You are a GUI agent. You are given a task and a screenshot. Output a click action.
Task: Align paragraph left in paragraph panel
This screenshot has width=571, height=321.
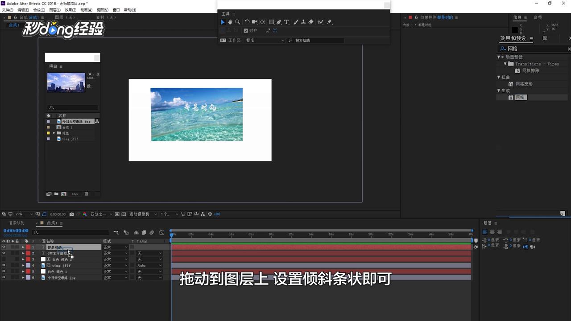(485, 232)
